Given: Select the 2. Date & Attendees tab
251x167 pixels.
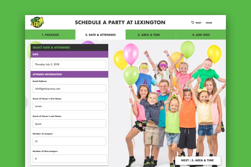Looking at the screenshot, I should [x=100, y=35].
